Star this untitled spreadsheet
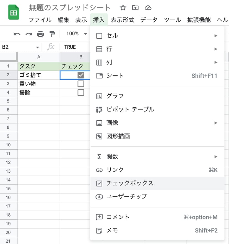 123,8
